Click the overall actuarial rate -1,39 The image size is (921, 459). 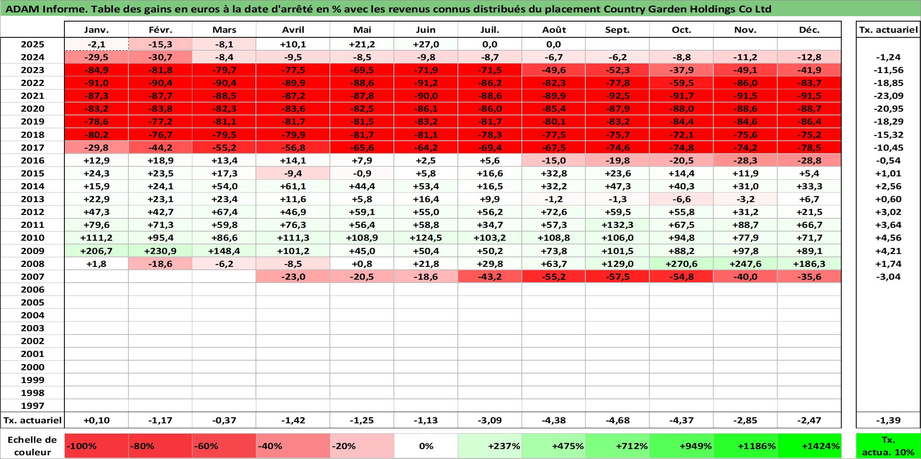pyautogui.click(x=888, y=420)
